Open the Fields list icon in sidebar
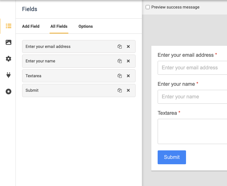This screenshot has height=186, width=227. coord(9,26)
